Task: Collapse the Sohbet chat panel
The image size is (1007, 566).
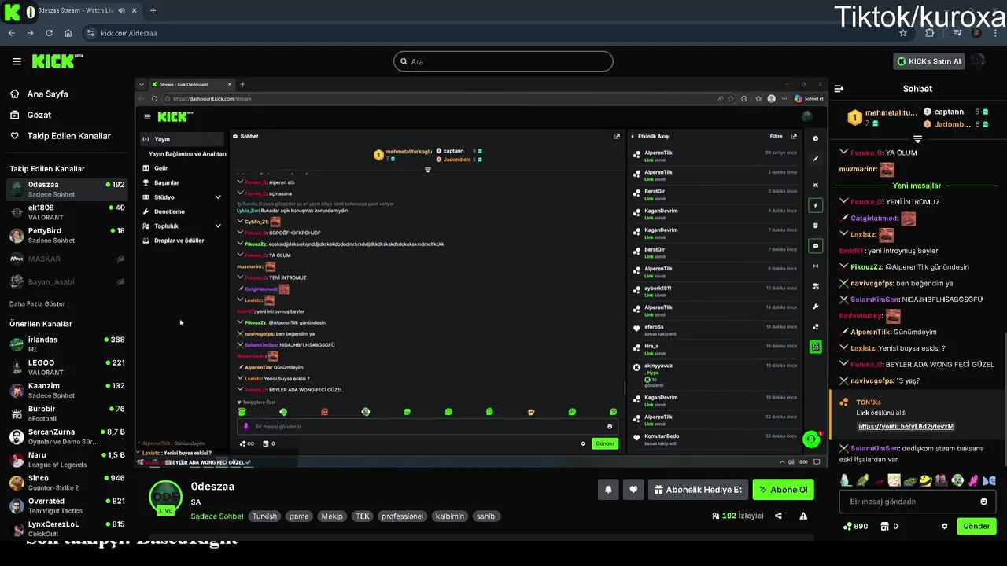Action: click(x=839, y=89)
